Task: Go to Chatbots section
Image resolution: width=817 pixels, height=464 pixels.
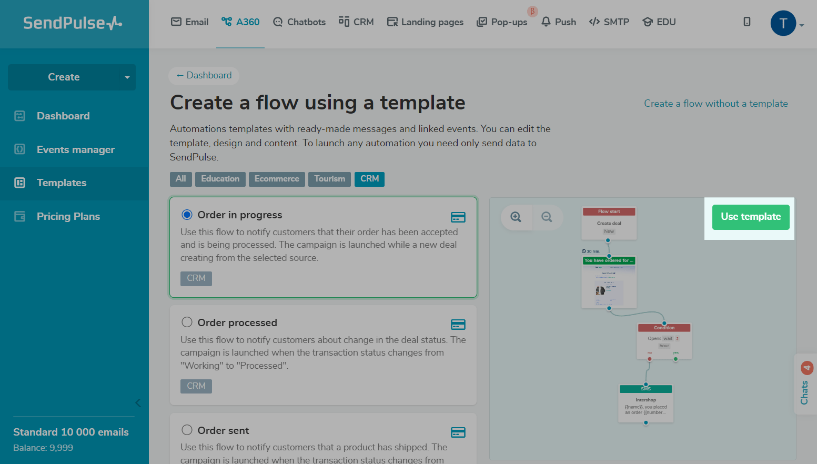Action: (x=299, y=22)
